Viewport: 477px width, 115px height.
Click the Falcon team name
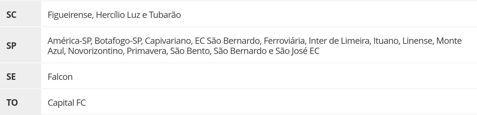point(60,77)
